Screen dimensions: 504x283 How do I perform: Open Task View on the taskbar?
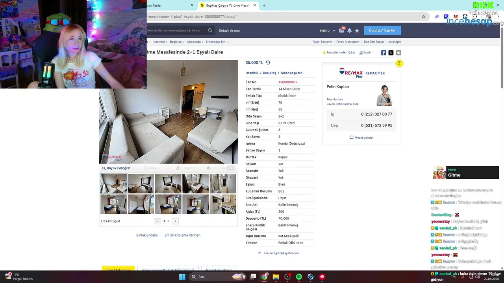click(x=253, y=277)
